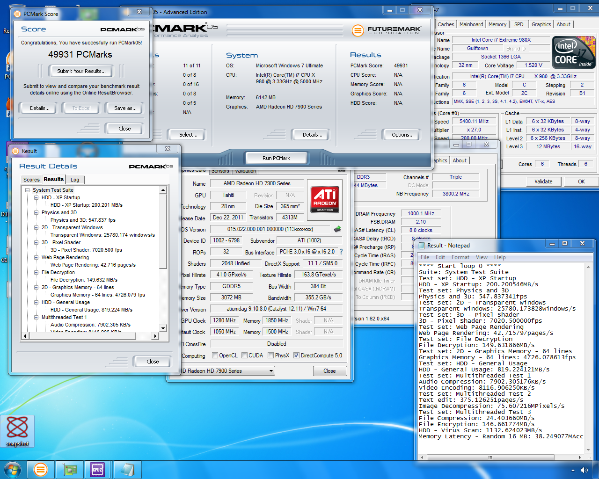
Task: Click the GPU-Z taskbar icon
Action: coord(70,469)
